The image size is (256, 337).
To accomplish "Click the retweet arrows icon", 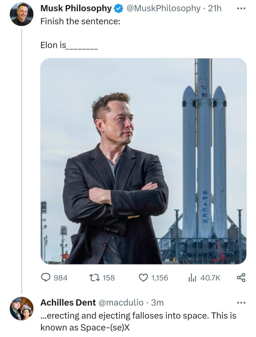I will pos(94,278).
